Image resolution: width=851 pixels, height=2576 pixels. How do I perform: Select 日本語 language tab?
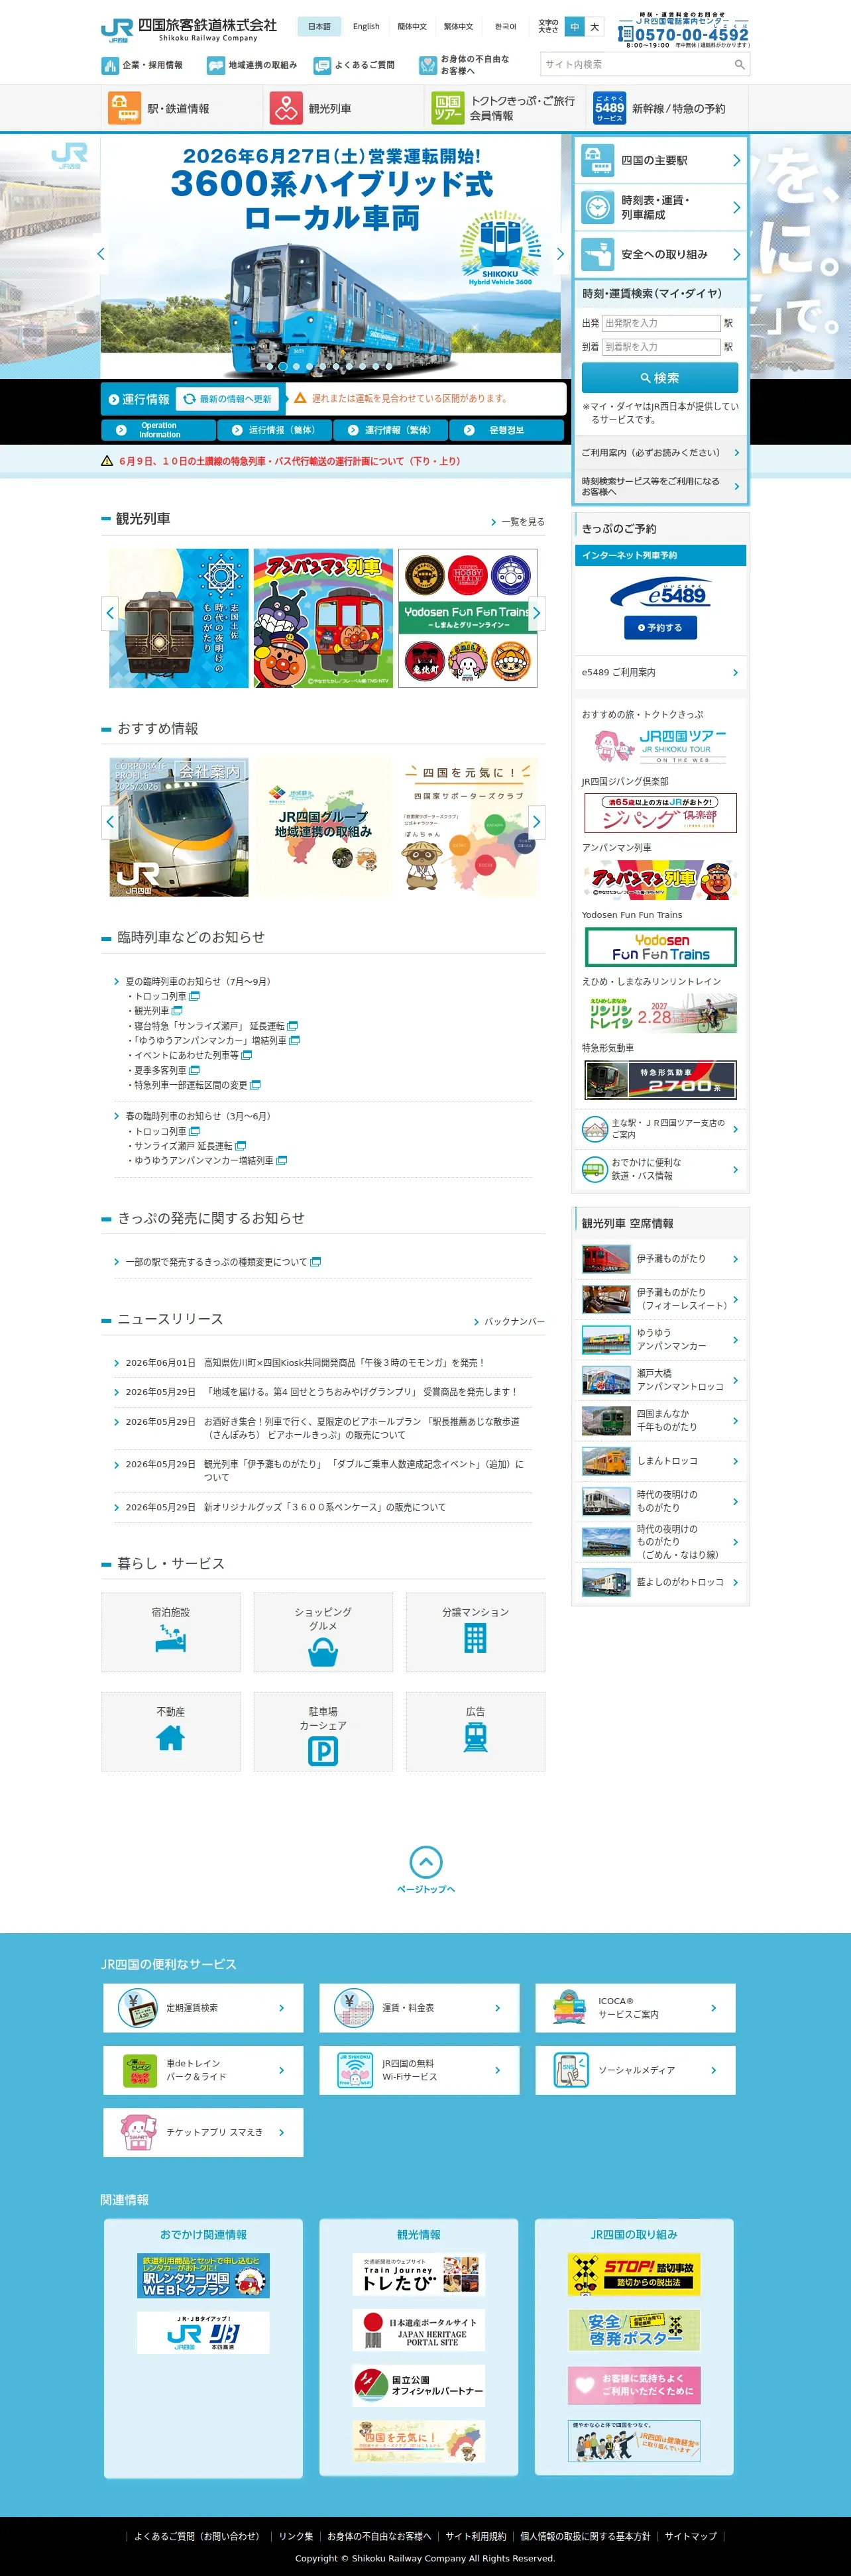(x=319, y=27)
